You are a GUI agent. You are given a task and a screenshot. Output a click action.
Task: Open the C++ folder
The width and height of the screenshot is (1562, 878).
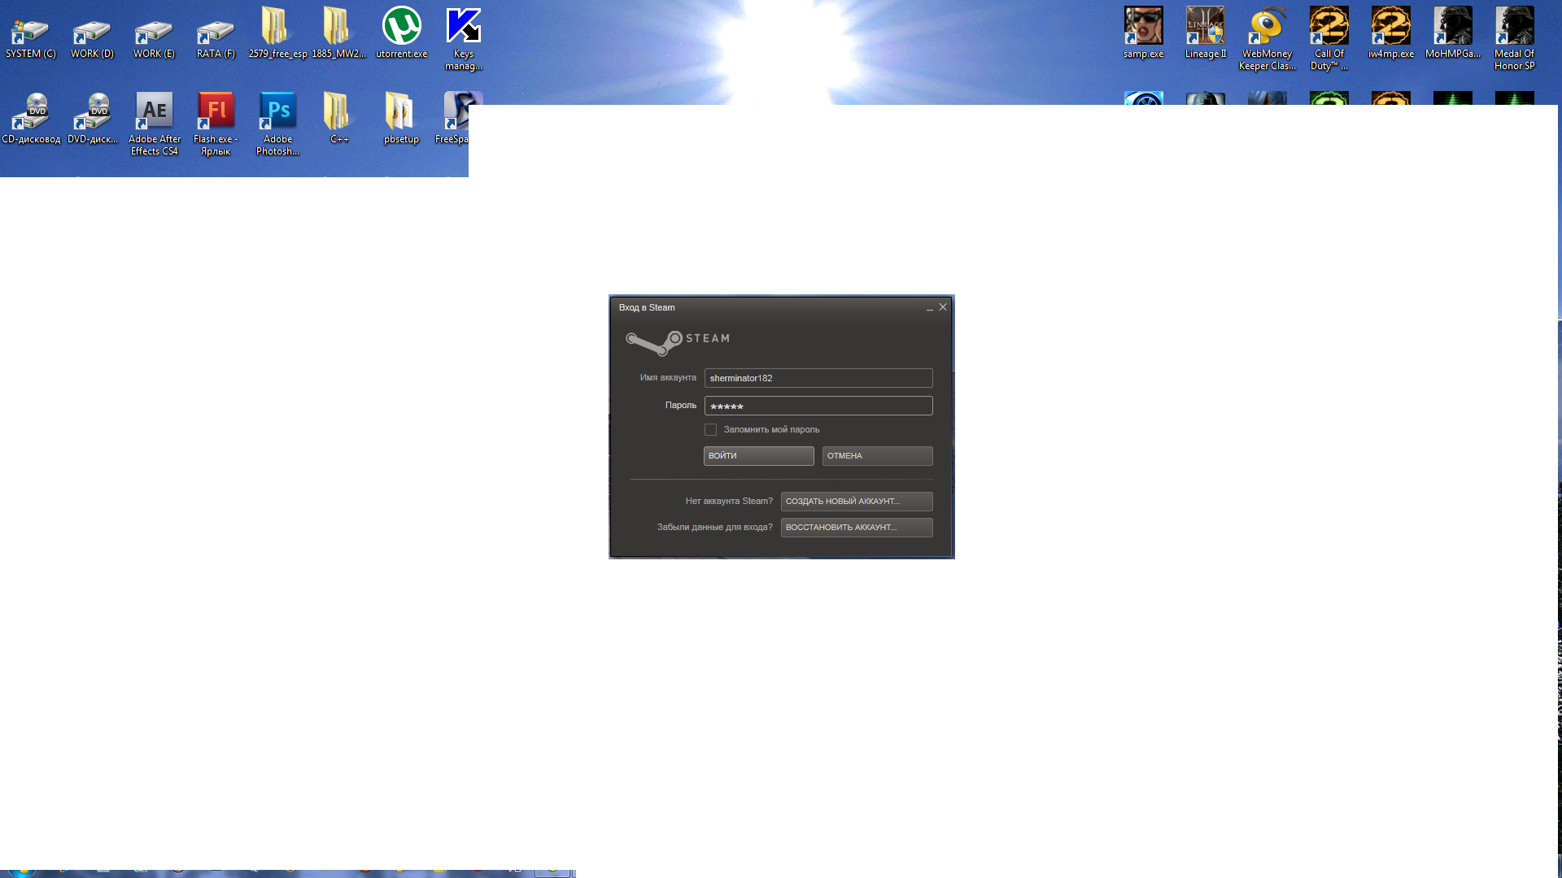coord(339,120)
